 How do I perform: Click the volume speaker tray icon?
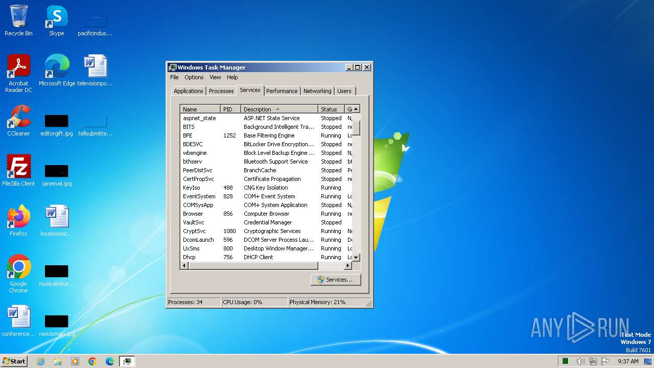pyautogui.click(x=581, y=361)
